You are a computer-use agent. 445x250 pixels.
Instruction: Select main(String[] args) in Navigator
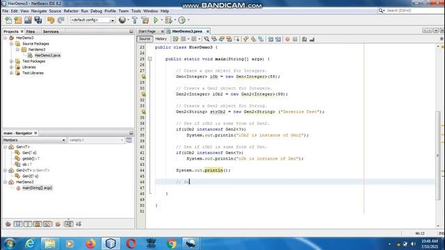click(37, 188)
